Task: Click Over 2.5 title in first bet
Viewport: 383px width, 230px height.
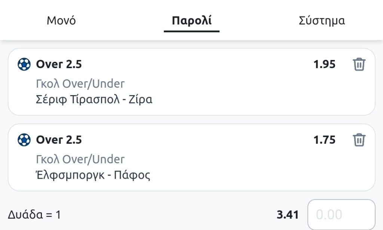Action: click(59, 65)
